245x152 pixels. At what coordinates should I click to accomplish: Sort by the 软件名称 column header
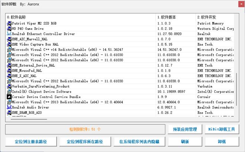point(81,17)
